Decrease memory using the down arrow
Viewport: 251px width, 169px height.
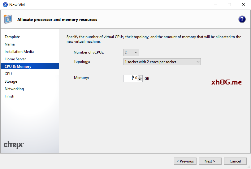pos(140,80)
